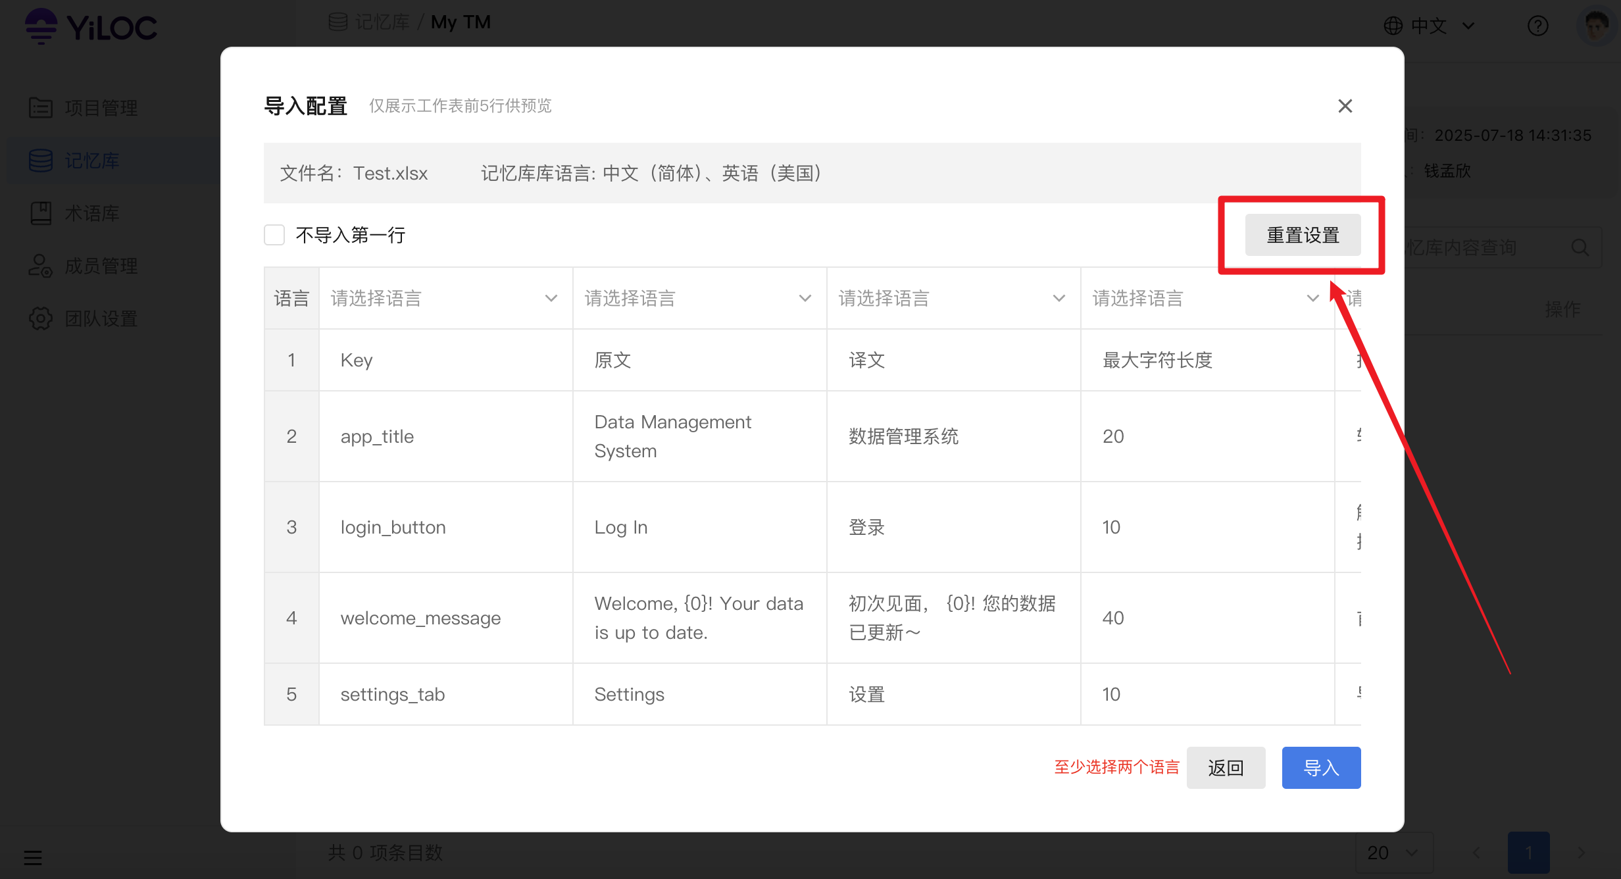This screenshot has width=1621, height=879.
Task: Click the hamburger menu icon at the sidebar bottom
Action: (33, 857)
